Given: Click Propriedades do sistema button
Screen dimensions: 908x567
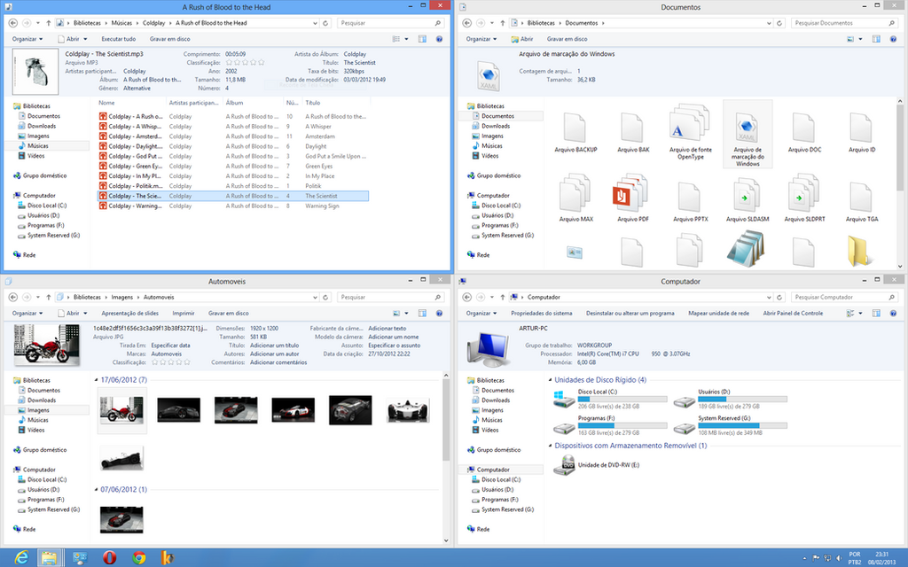Looking at the screenshot, I should tap(542, 313).
